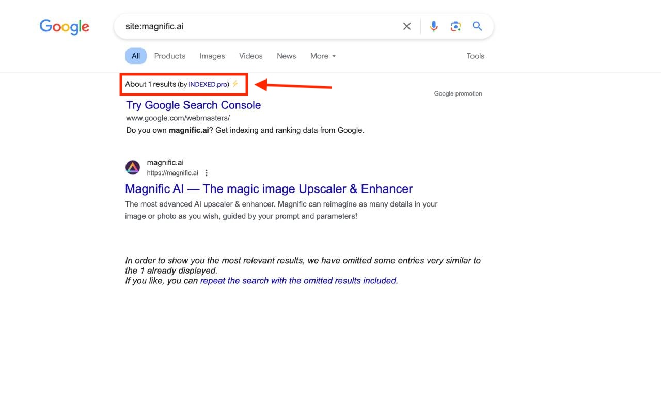Image resolution: width=661 pixels, height=413 pixels.
Task: Open the Videos tab
Action: 251,56
